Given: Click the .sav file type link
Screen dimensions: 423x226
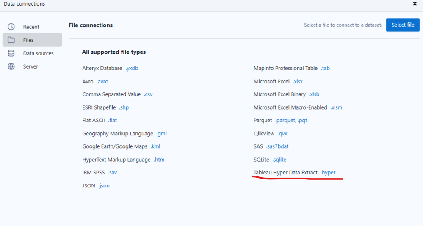Looking at the screenshot, I should click(x=113, y=173).
